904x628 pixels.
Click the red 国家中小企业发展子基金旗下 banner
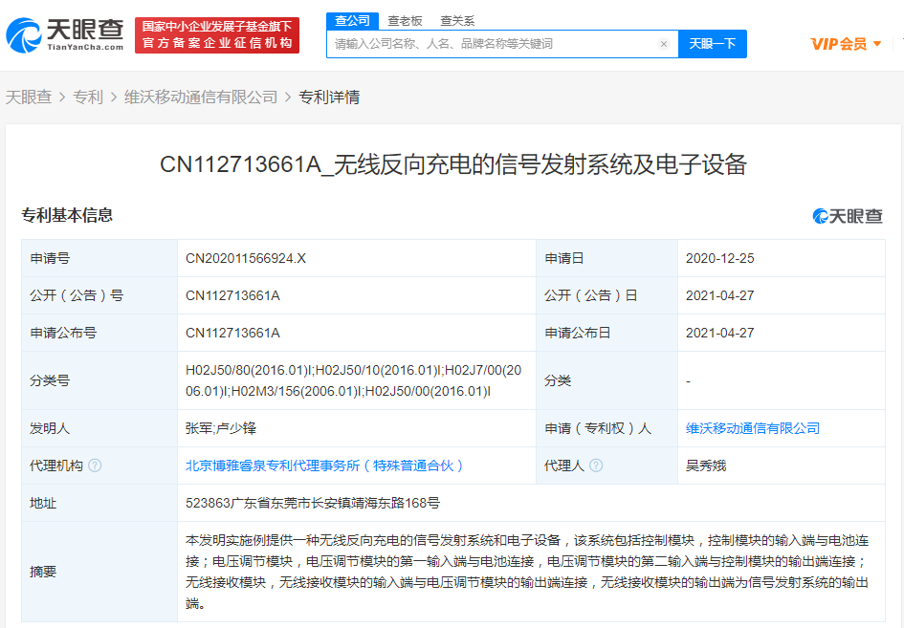tap(217, 35)
